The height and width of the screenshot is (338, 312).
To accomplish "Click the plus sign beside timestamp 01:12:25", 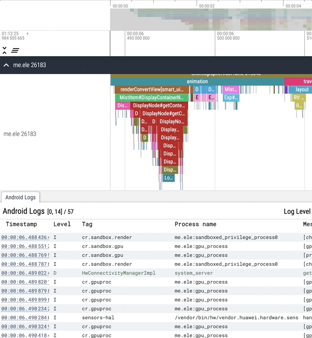I will pyautogui.click(x=28, y=34).
